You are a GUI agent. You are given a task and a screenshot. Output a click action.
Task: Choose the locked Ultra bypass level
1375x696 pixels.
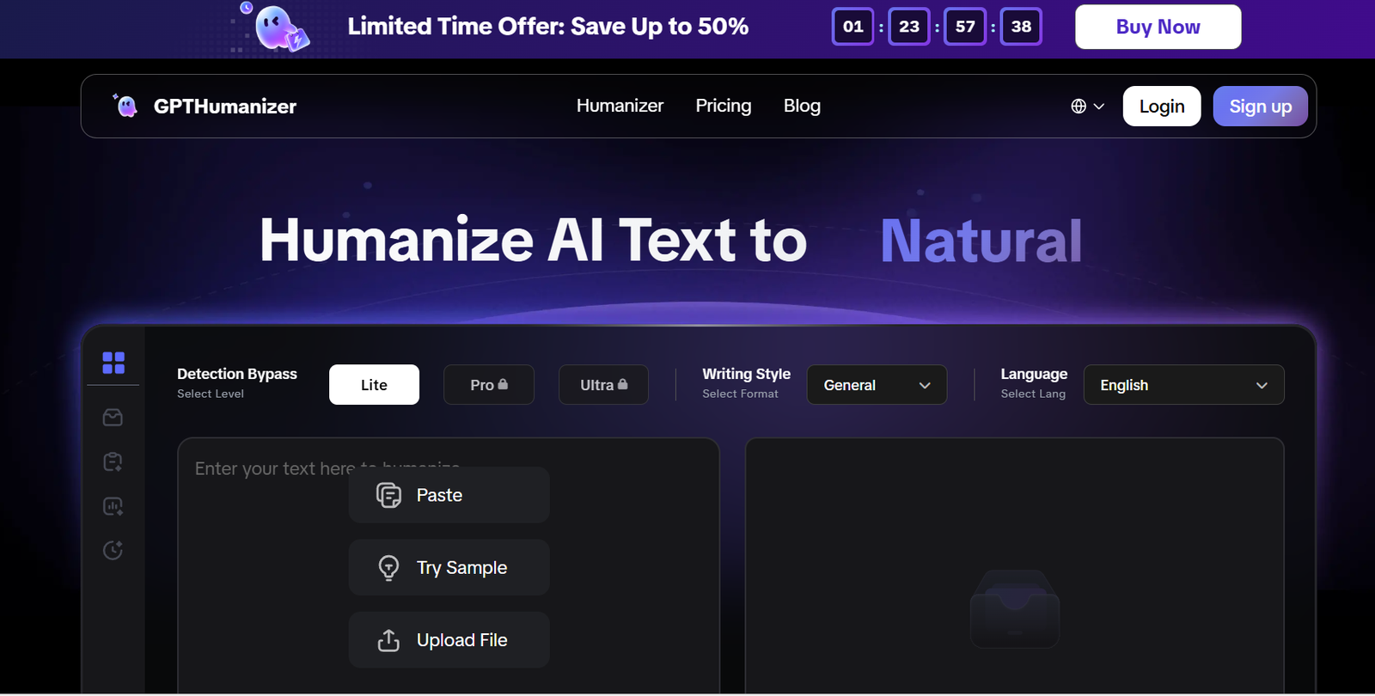coord(603,385)
